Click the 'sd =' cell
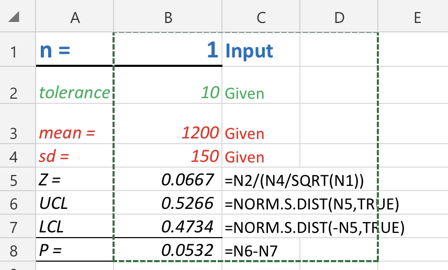Viewport: 448px width, 270px height. (x=74, y=156)
